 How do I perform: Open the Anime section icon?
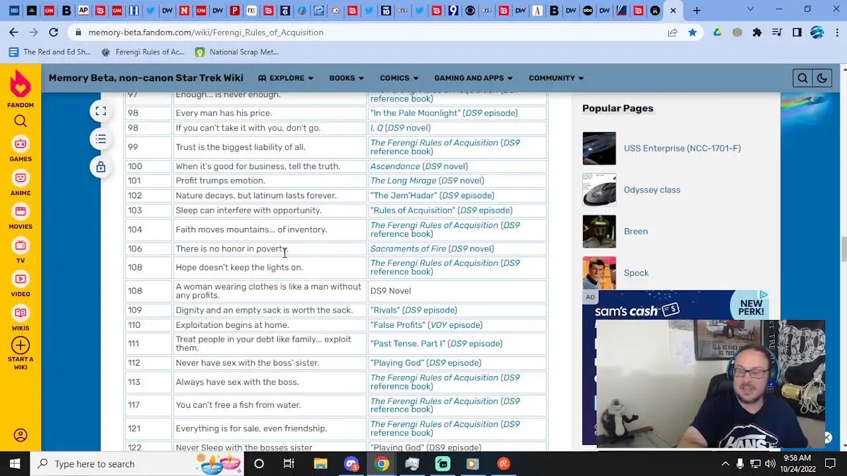click(21, 178)
